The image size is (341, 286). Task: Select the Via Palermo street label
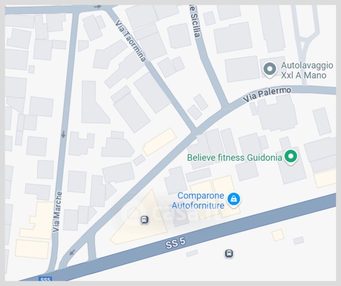(267, 94)
